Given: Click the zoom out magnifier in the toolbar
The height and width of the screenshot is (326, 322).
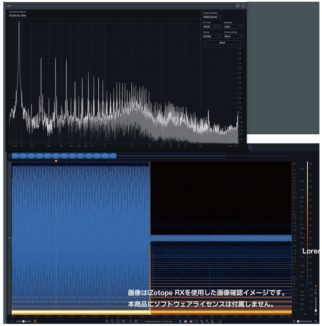Looking at the screenshot, I should click(x=112, y=322).
